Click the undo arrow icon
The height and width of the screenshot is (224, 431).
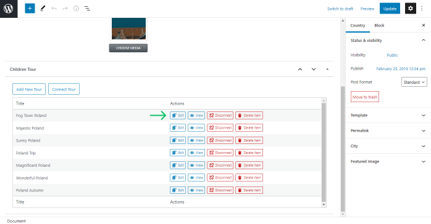54,9
